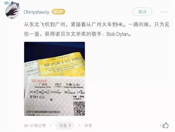Click the 09-27被点赞 timestamp label
This screenshot has width=175, height=132.
(x=35, y=126)
